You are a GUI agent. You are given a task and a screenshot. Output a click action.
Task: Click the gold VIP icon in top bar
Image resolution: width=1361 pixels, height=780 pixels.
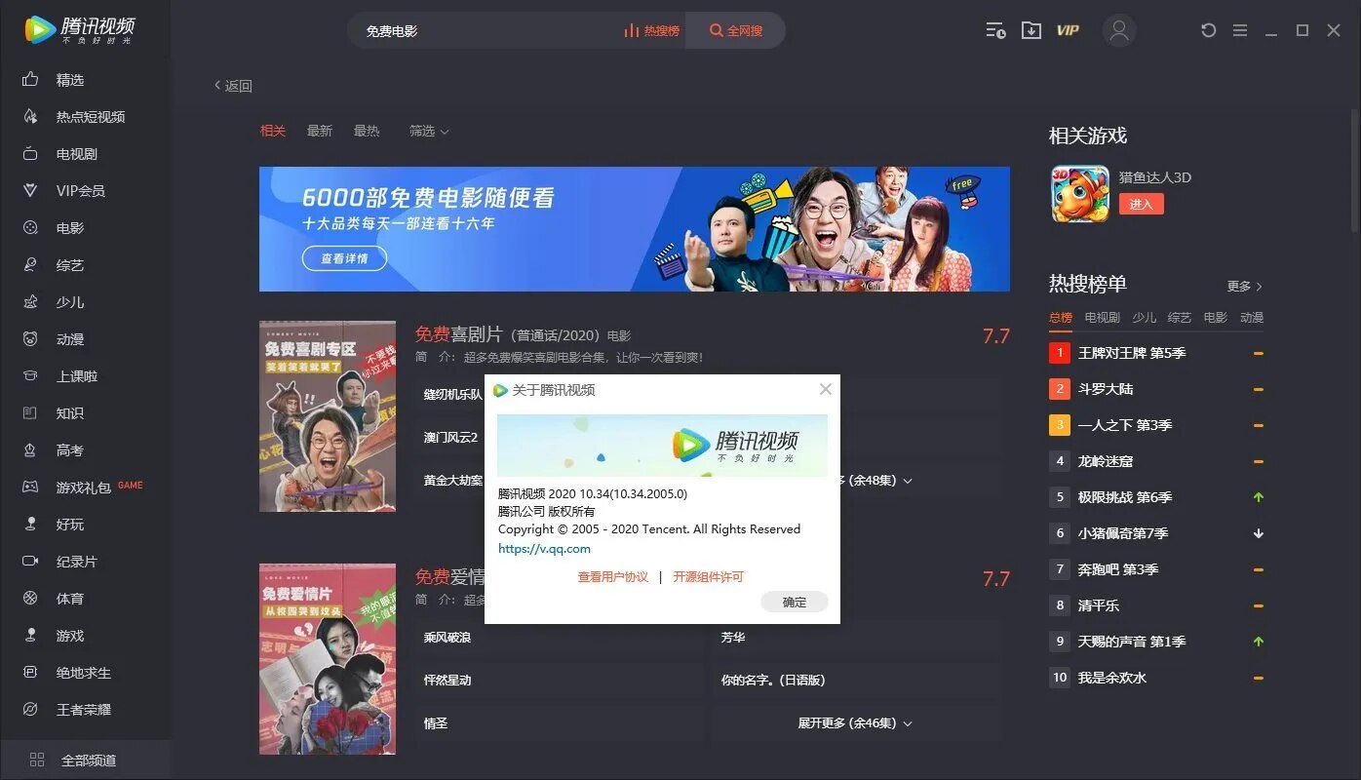tap(1068, 30)
